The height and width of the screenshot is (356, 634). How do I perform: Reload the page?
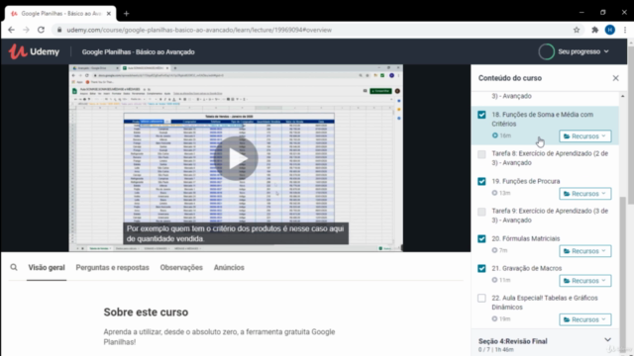[41, 30]
